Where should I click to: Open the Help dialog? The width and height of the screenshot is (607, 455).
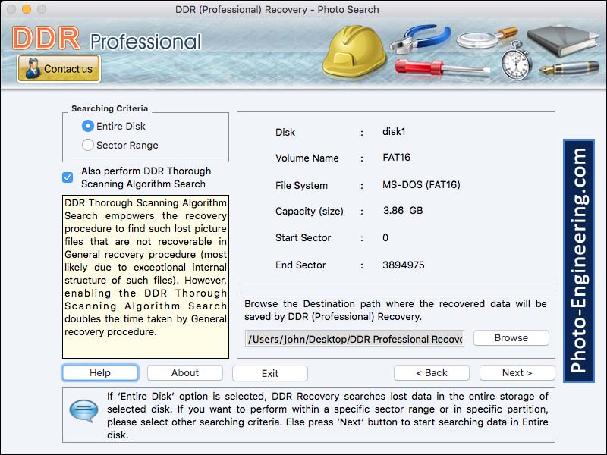[99, 372]
